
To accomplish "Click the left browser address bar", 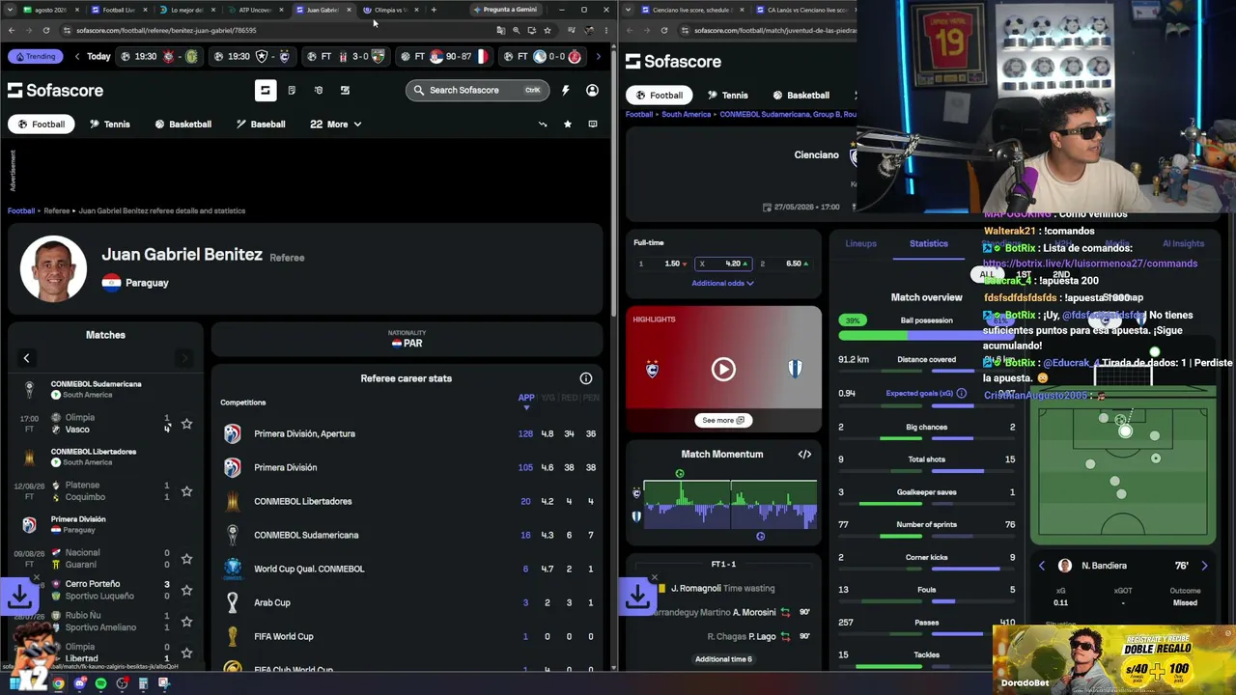I will 280,30.
